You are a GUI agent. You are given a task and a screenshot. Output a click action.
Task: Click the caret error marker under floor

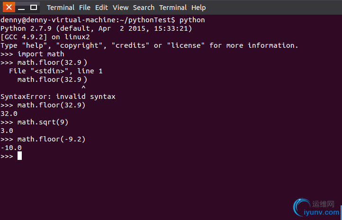tap(83, 88)
